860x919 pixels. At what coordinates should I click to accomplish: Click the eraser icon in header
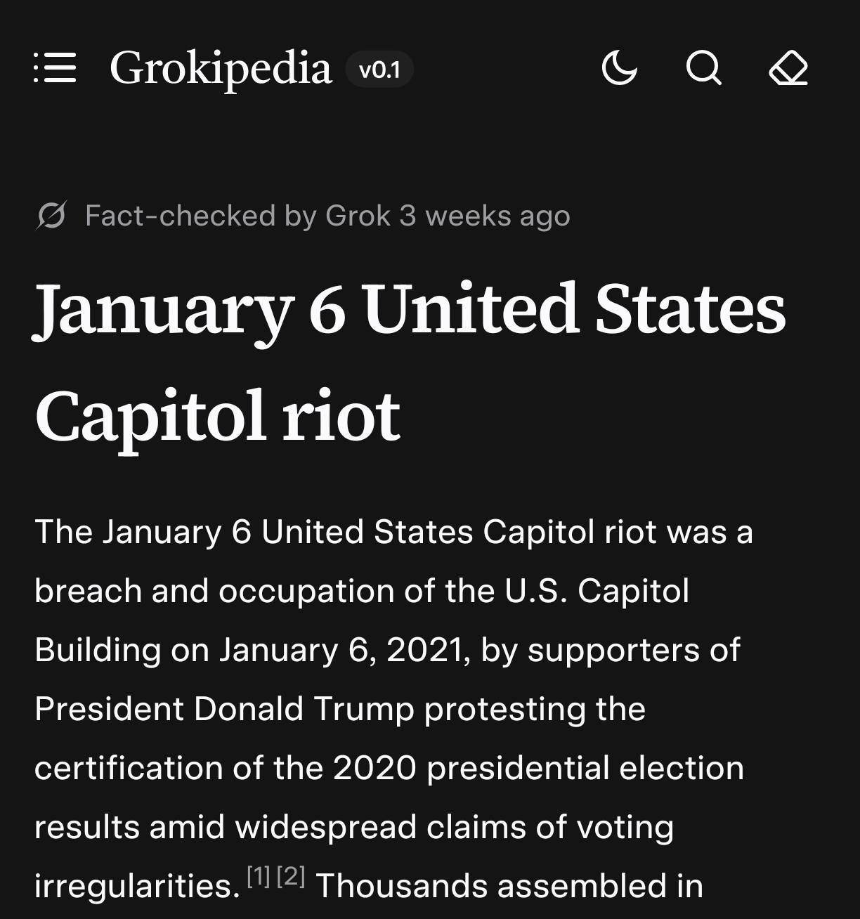pos(788,69)
